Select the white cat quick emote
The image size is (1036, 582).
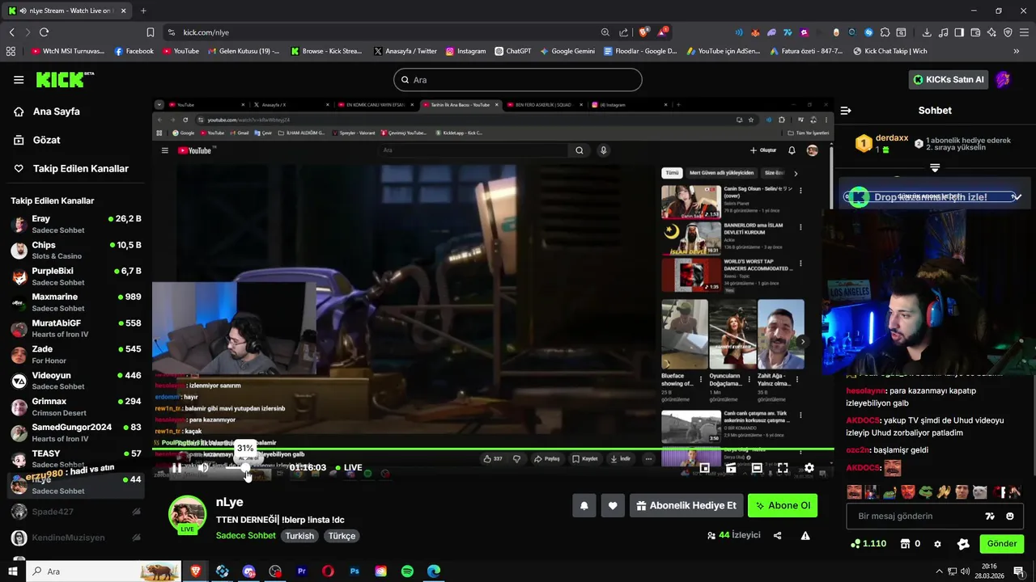click(979, 491)
